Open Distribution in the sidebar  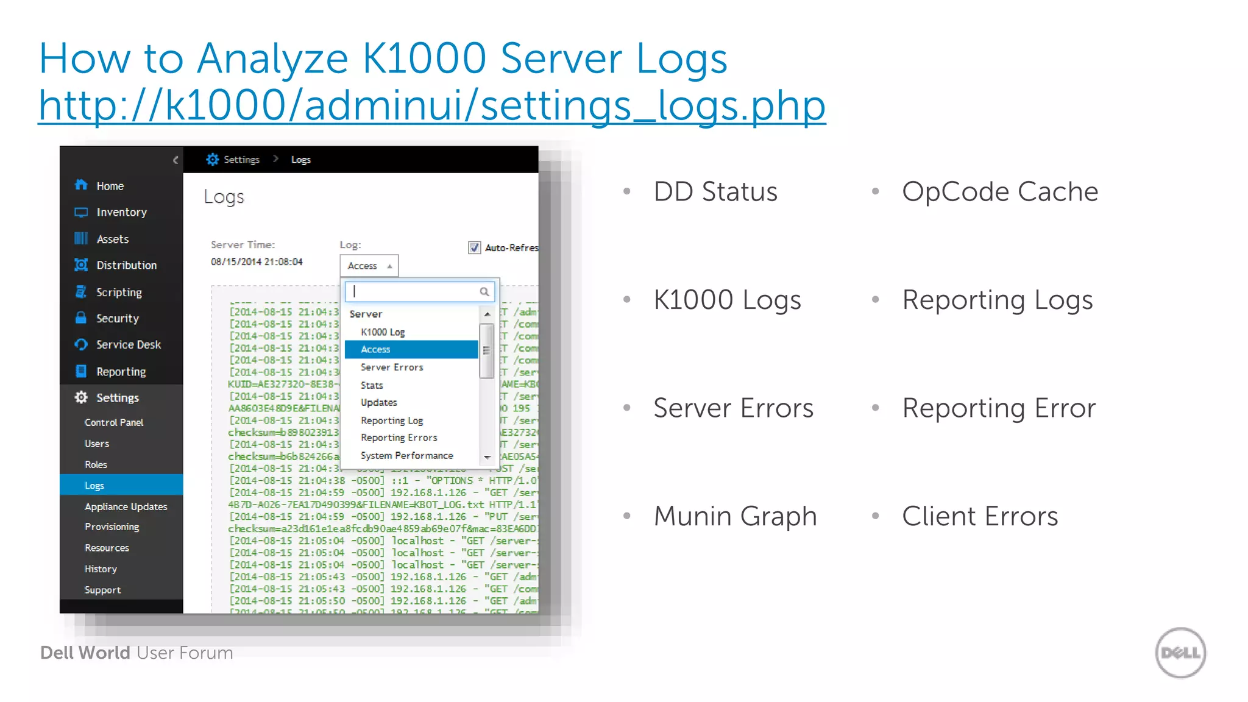tap(127, 265)
